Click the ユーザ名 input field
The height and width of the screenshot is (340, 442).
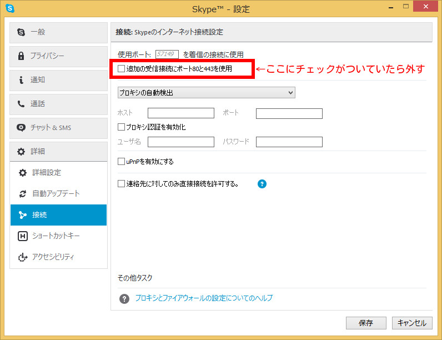pos(181,142)
